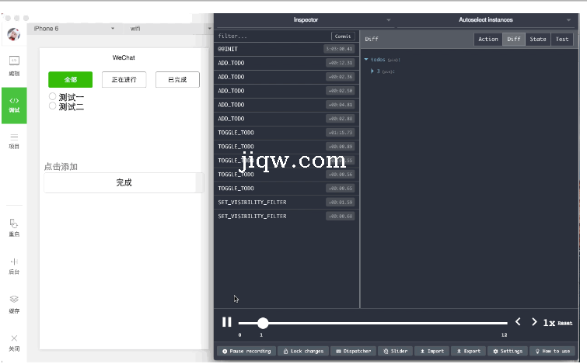
Task: Select the 调试 (debug) sidebar icon
Action: [14, 105]
